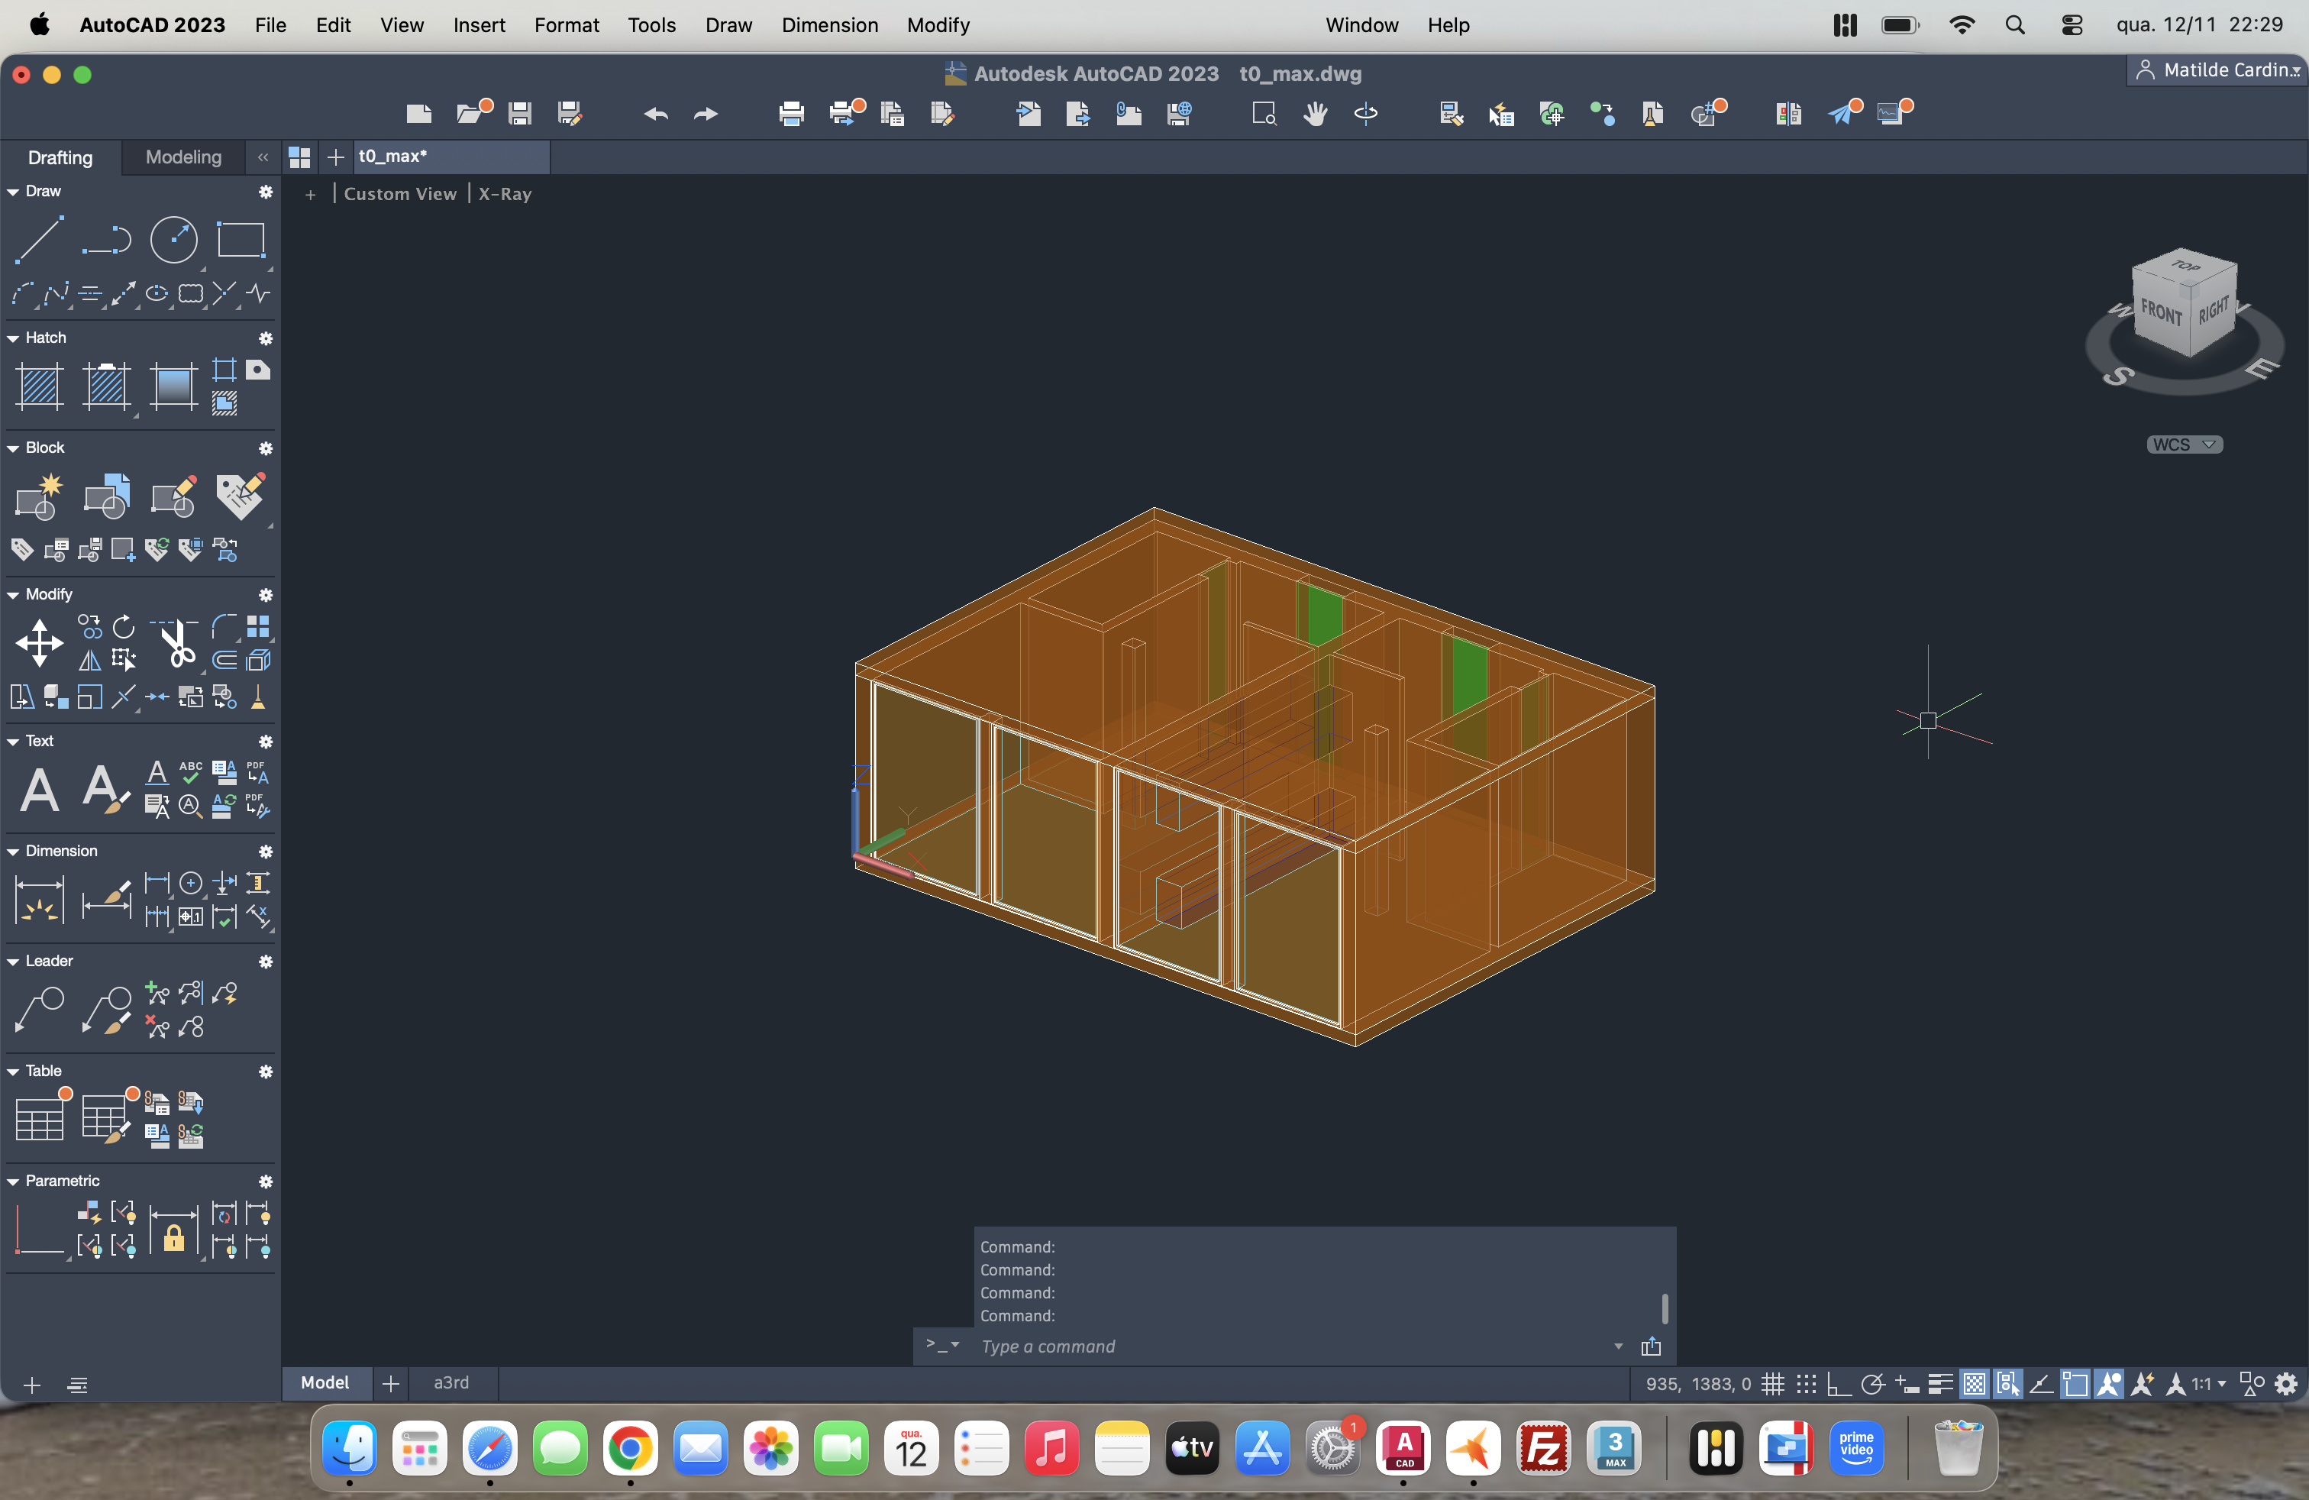Collapse the Hatch panel section

coord(14,338)
